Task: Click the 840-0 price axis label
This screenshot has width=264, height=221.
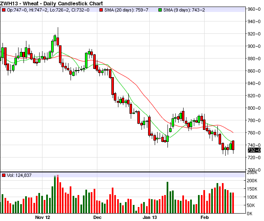Action: pos(254,83)
